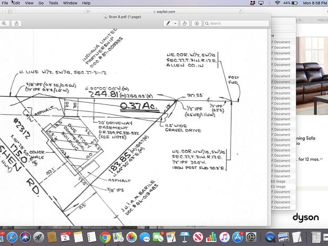
Task: Click the zoom in magnifier button
Action: click(4, 23)
